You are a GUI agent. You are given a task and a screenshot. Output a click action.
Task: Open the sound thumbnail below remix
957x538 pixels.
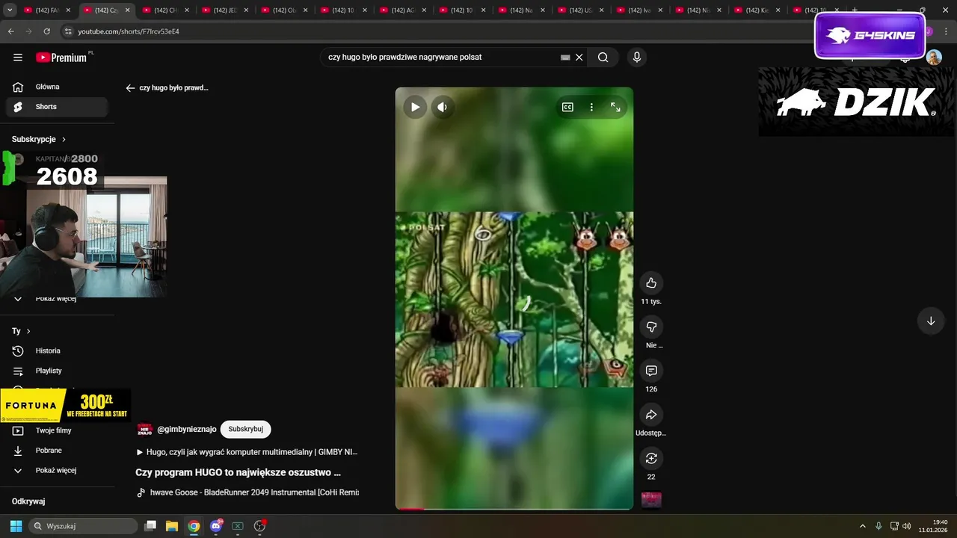(x=651, y=500)
